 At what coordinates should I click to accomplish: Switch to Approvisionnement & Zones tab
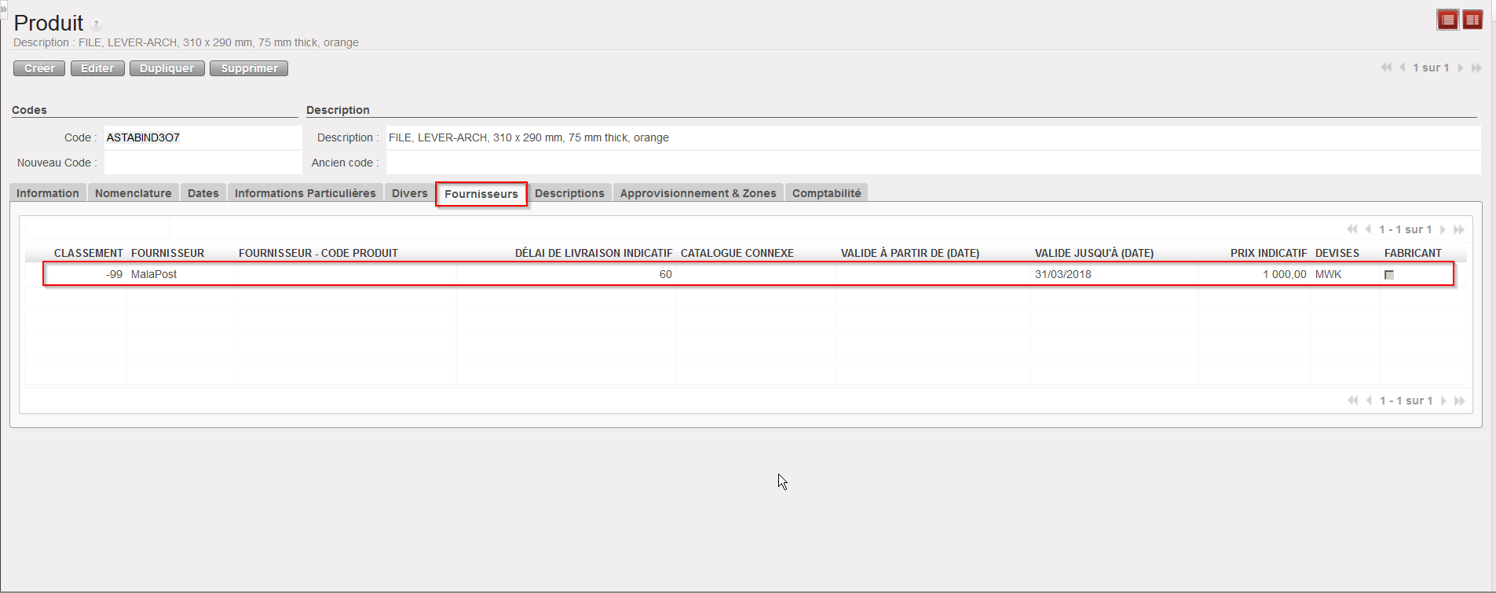(x=697, y=193)
